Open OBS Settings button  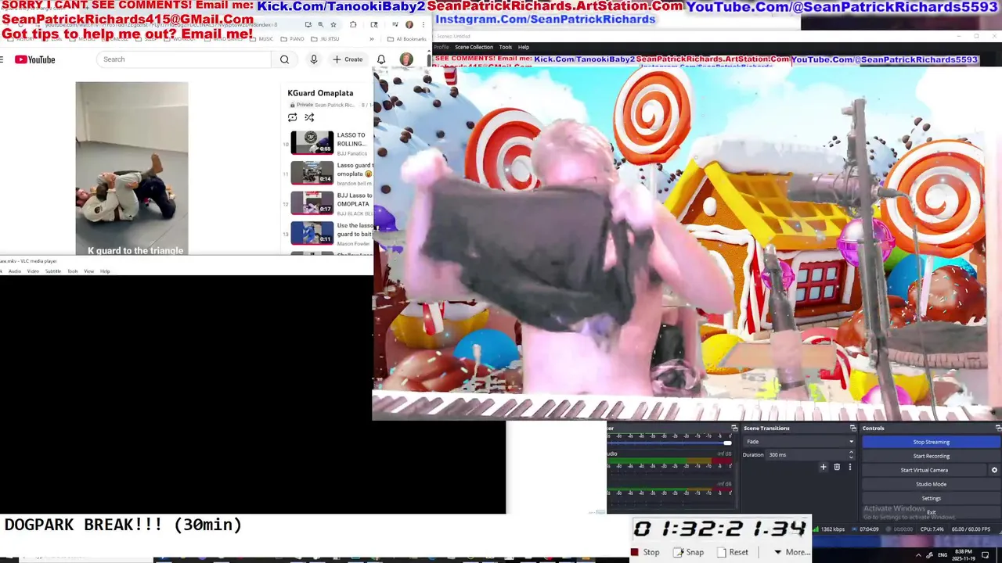click(931, 498)
